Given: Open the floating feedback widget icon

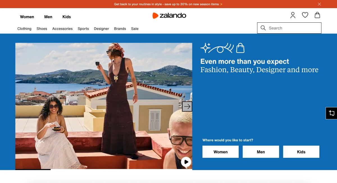Looking at the screenshot, I should coord(332,113).
